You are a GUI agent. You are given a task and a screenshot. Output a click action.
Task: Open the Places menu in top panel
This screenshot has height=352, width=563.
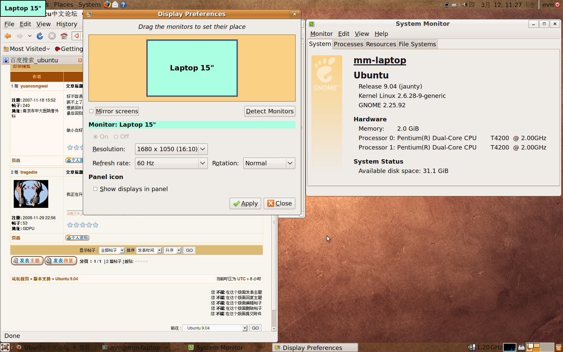pyautogui.click(x=64, y=5)
